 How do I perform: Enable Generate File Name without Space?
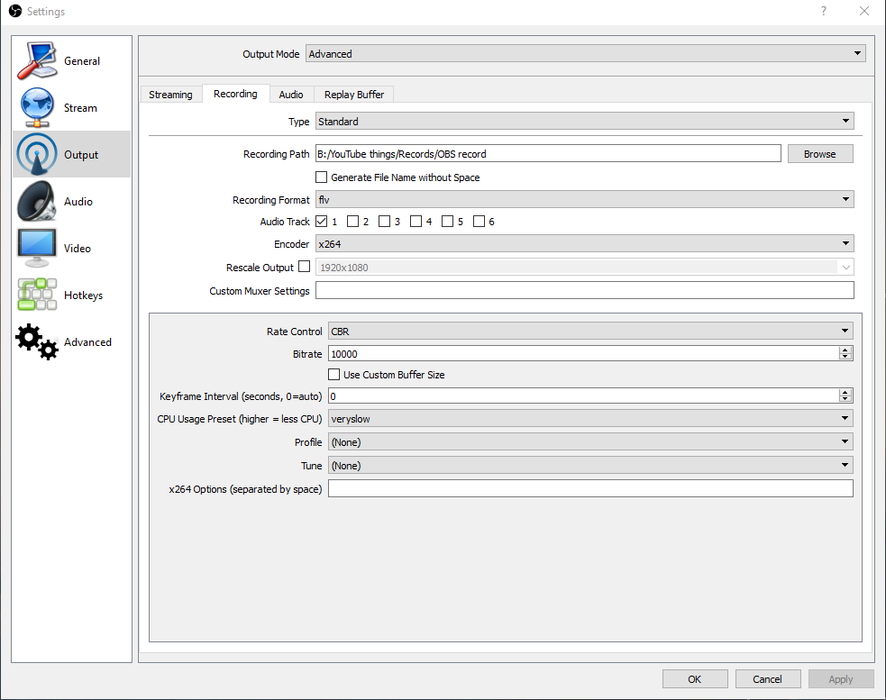click(x=322, y=177)
